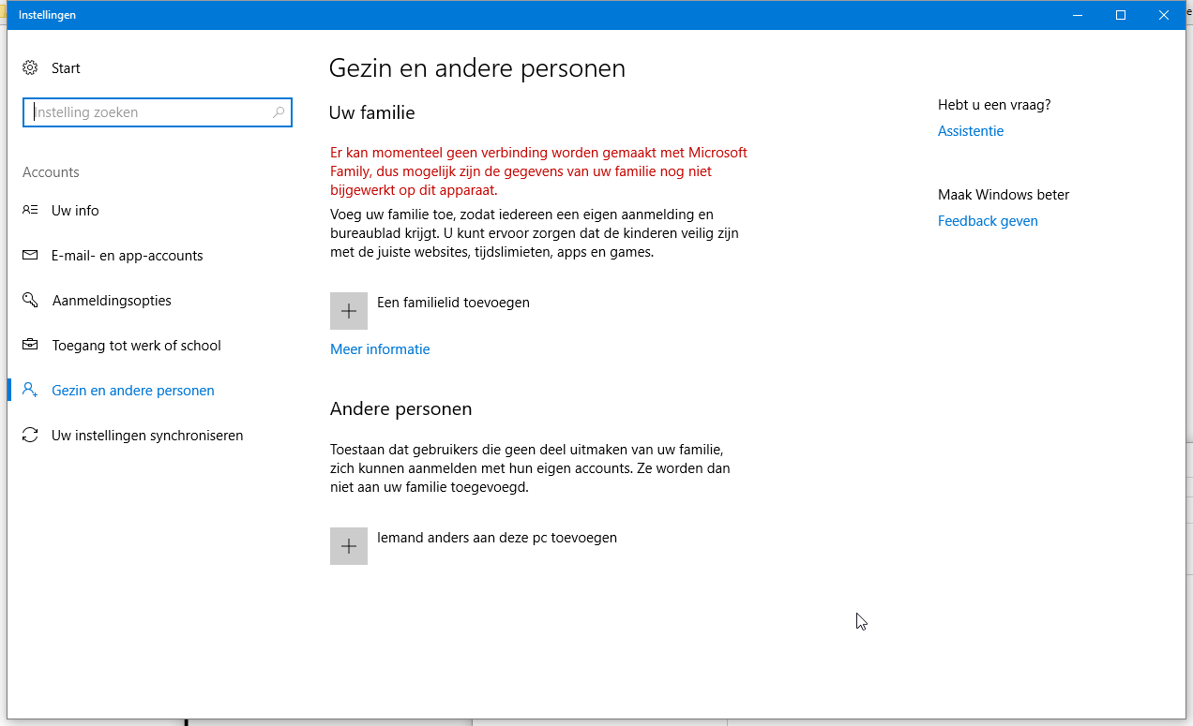Screen dimensions: 1193x726
Task: Click plus button for Iemand anders toevoegen
Action: 349,546
